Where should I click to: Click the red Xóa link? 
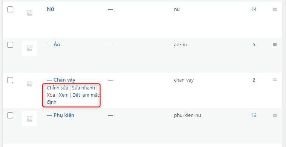(x=51, y=95)
